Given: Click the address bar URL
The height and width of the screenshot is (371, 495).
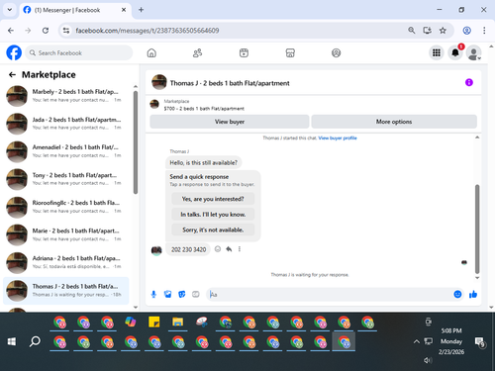Looking at the screenshot, I should click(148, 31).
